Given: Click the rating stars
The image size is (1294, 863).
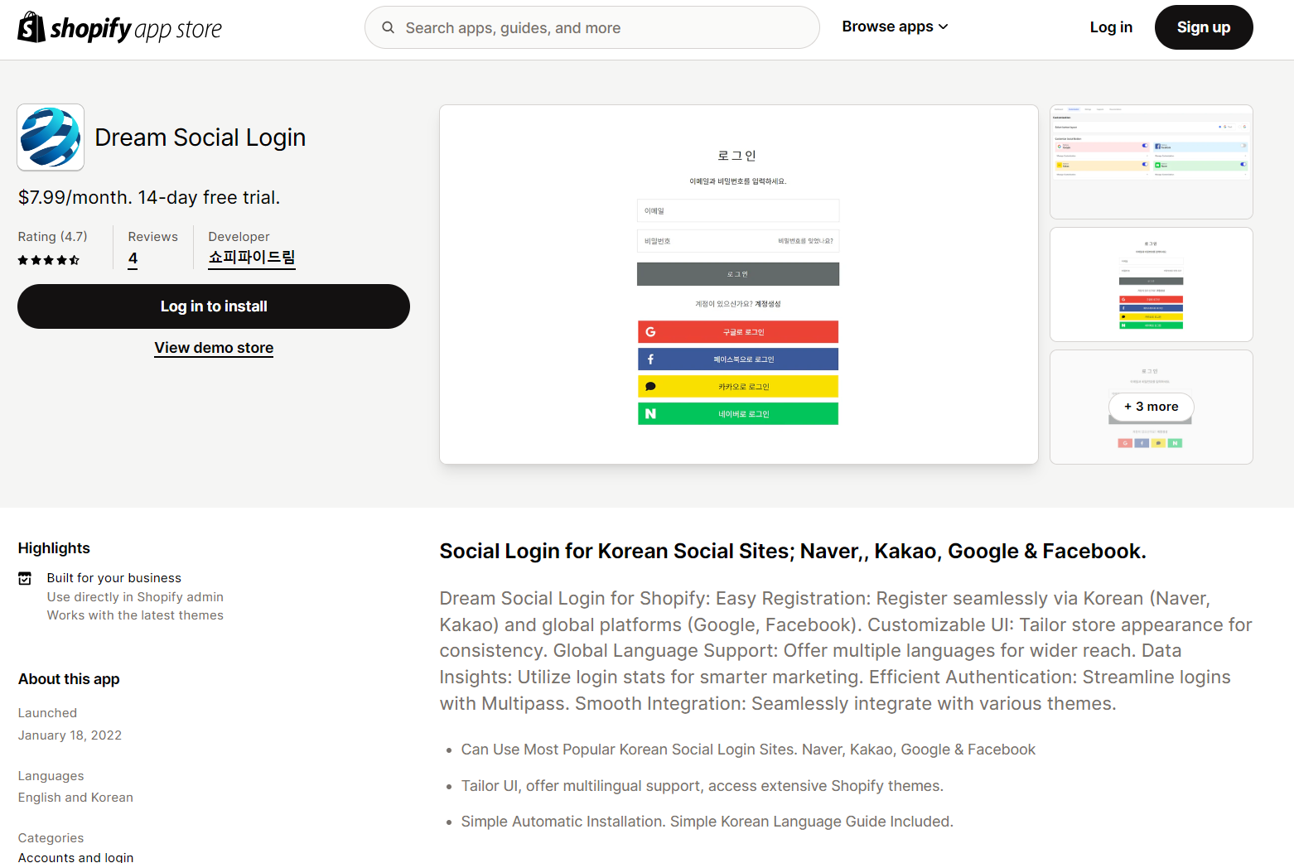Looking at the screenshot, I should tap(49, 260).
